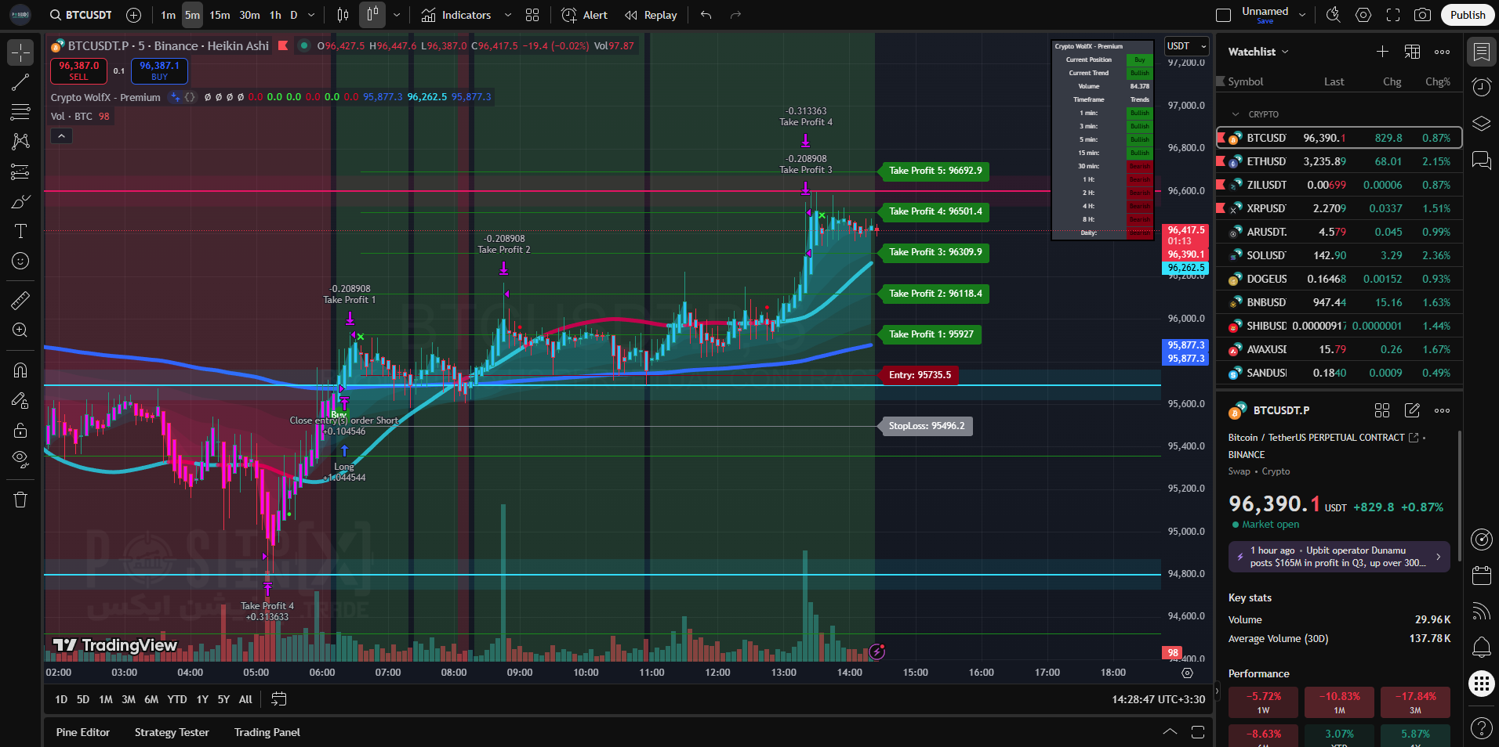1499x747 pixels.
Task: Open the Pine Editor tab
Action: [x=83, y=732]
